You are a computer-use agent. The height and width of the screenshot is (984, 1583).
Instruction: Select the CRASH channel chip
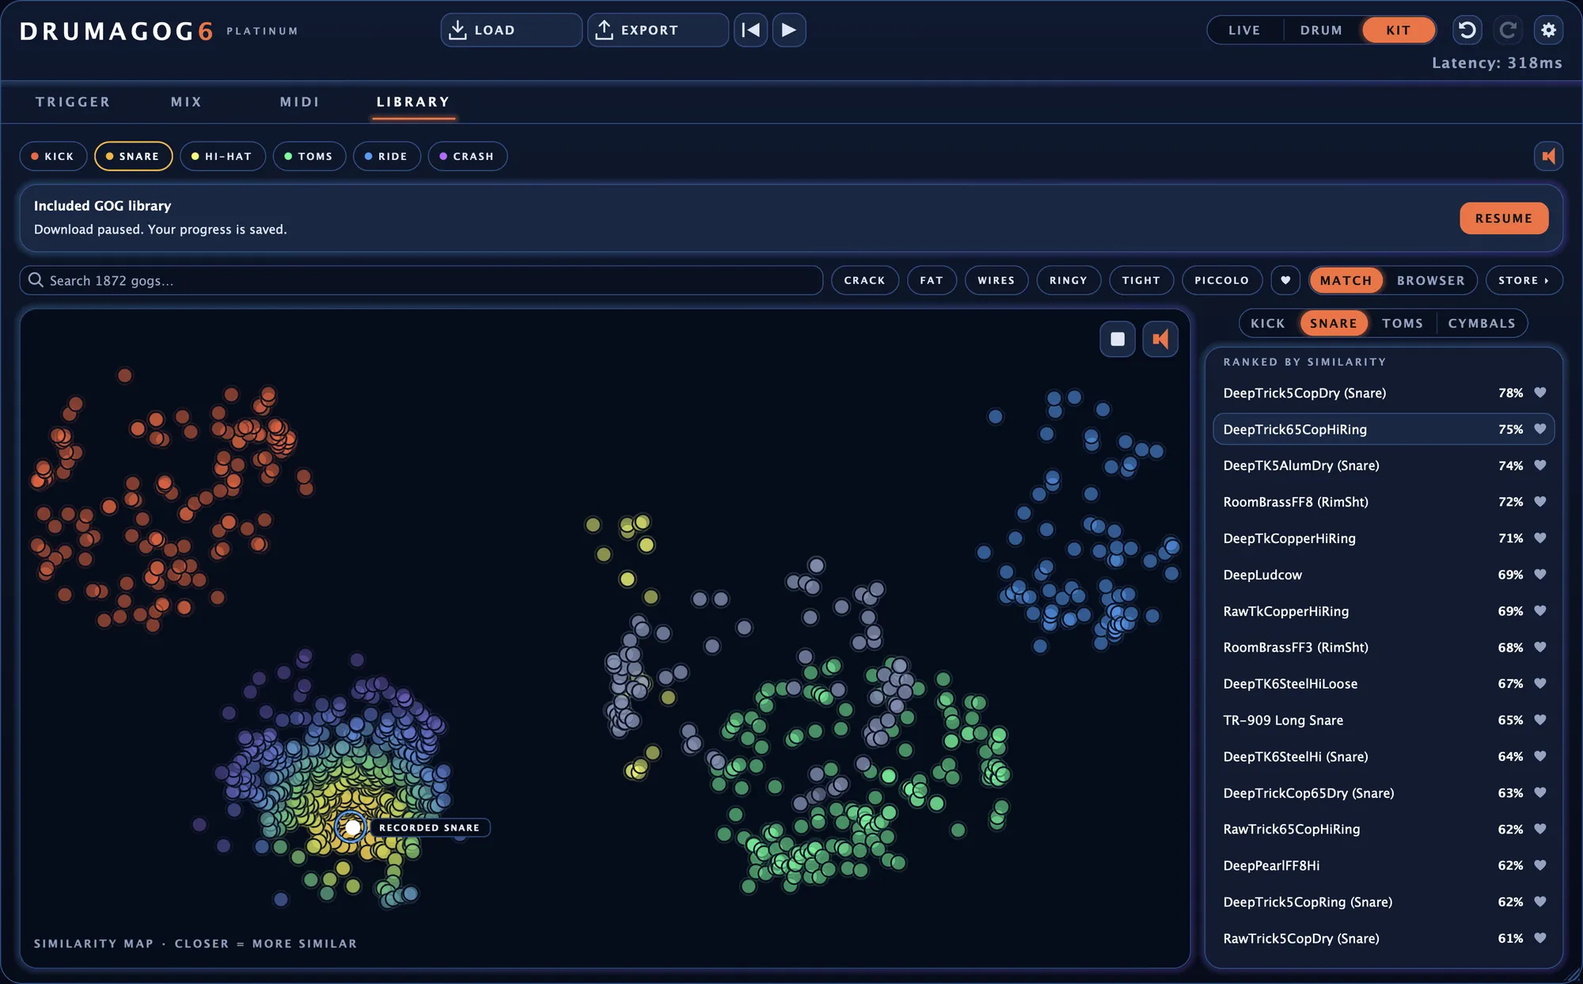468,156
